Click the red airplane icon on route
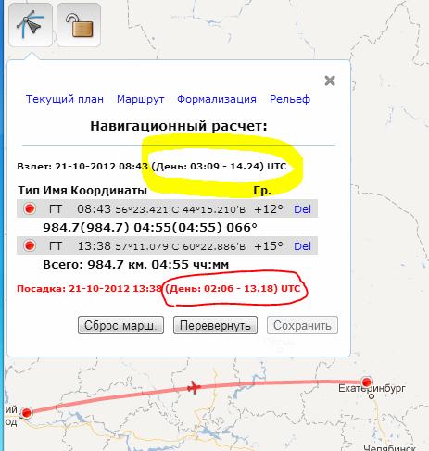This screenshot has height=451, width=429. coord(194,387)
